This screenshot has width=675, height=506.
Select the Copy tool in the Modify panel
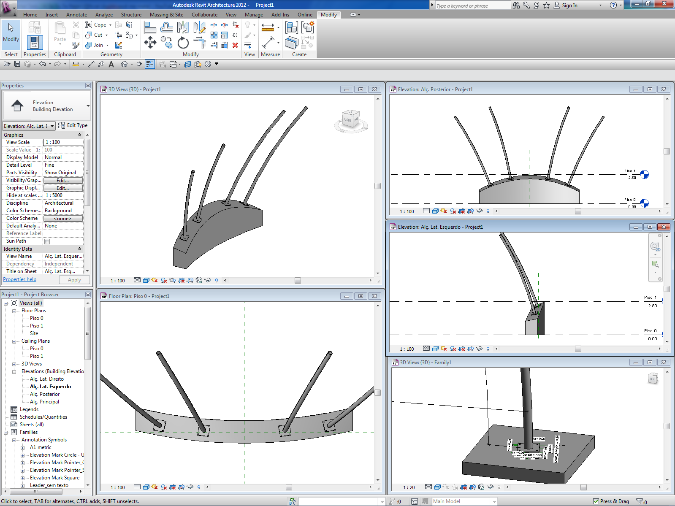pos(167,42)
